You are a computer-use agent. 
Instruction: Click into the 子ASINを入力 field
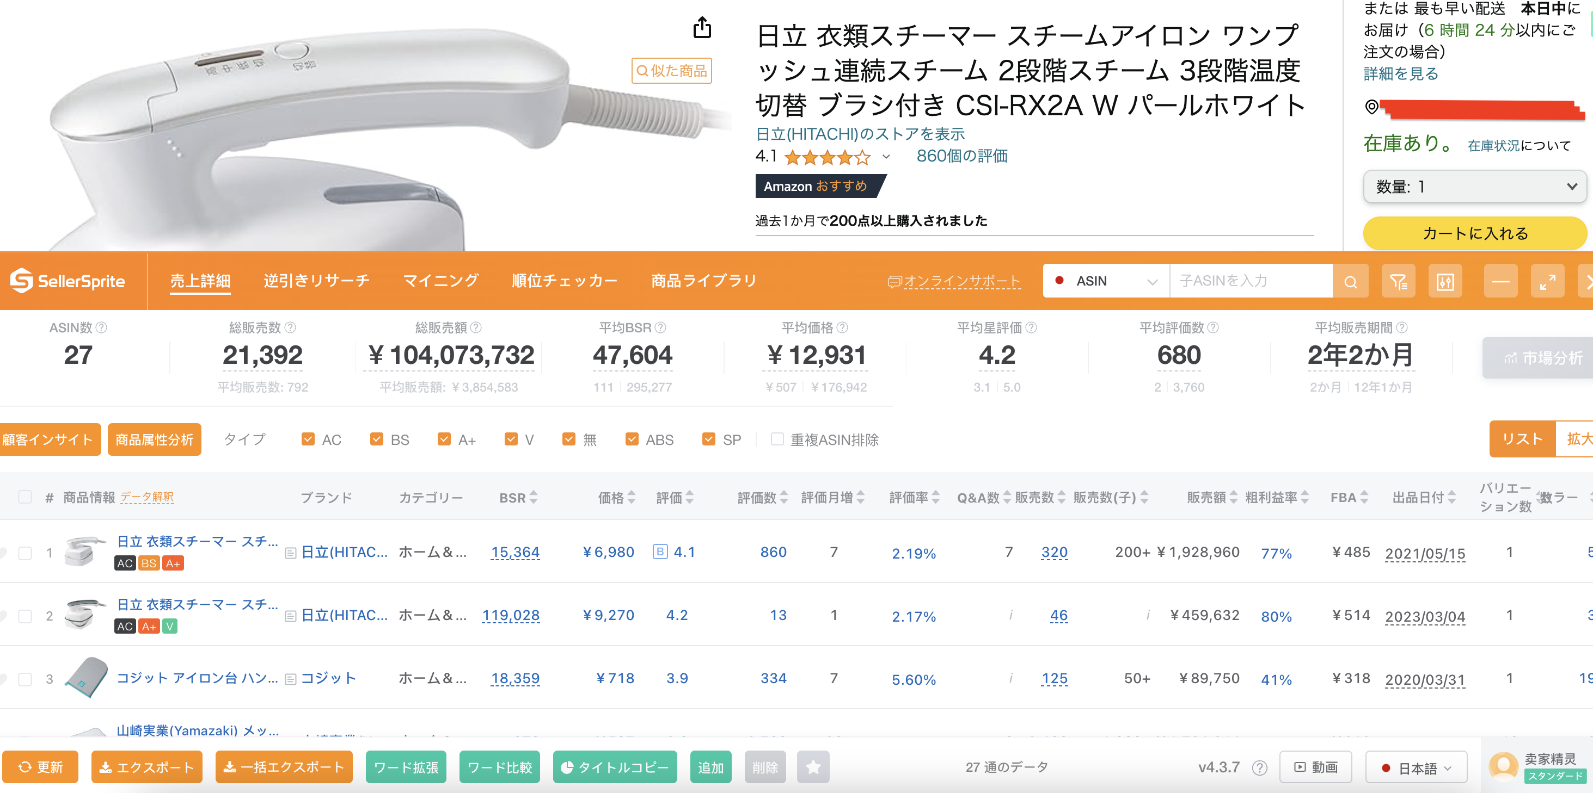(1251, 281)
